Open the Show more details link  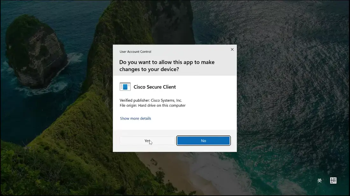[x=136, y=118]
